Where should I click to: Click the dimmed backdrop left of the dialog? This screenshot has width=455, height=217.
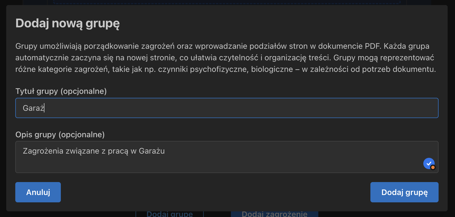(3, 108)
